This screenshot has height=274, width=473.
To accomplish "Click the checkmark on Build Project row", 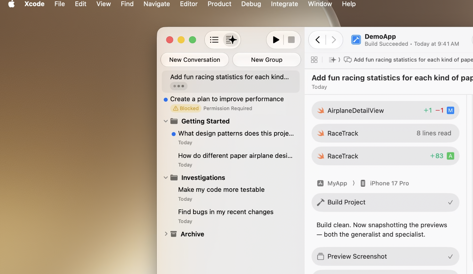I will pyautogui.click(x=450, y=202).
